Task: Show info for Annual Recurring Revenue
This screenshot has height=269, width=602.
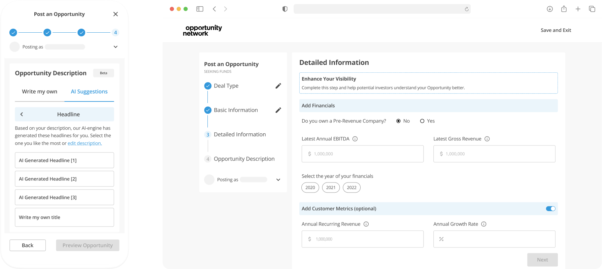Action: tap(366, 224)
